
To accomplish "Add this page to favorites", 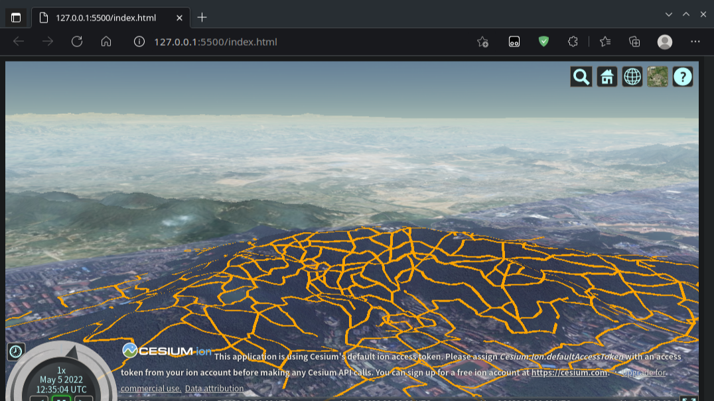I will click(482, 42).
